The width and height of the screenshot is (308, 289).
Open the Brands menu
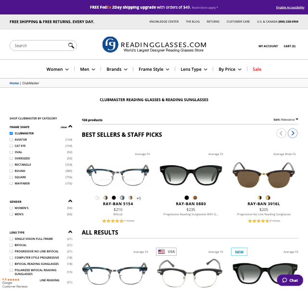coord(117,69)
